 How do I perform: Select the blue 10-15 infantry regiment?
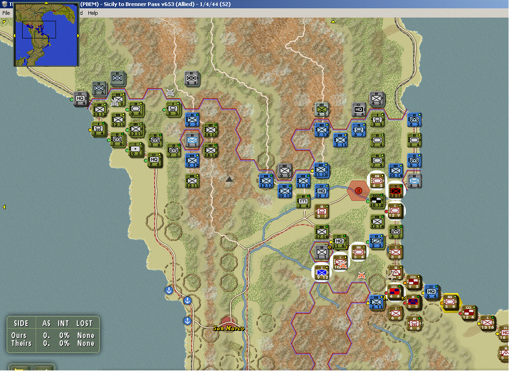pos(285,191)
